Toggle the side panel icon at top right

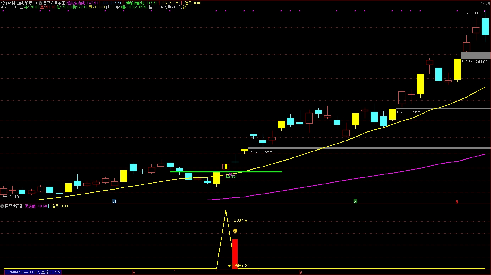point(488,3)
